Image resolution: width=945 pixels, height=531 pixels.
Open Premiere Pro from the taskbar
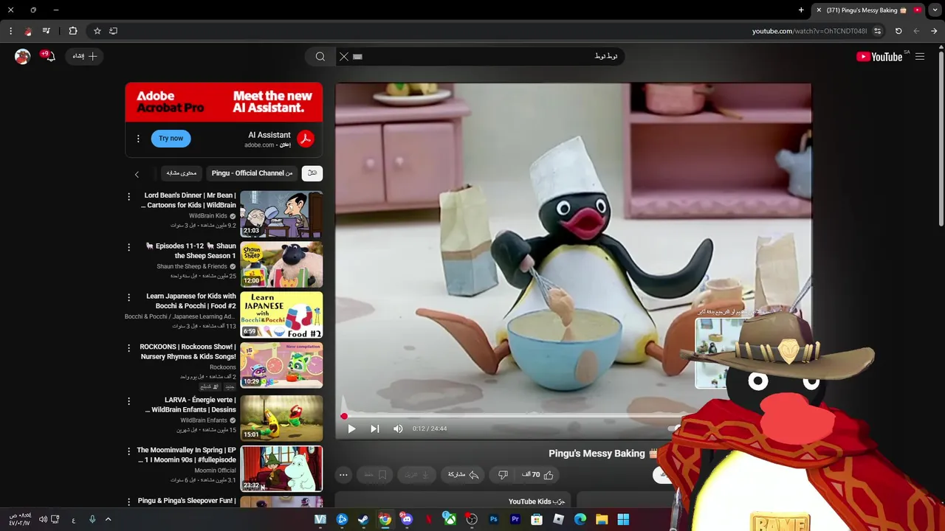point(515,519)
